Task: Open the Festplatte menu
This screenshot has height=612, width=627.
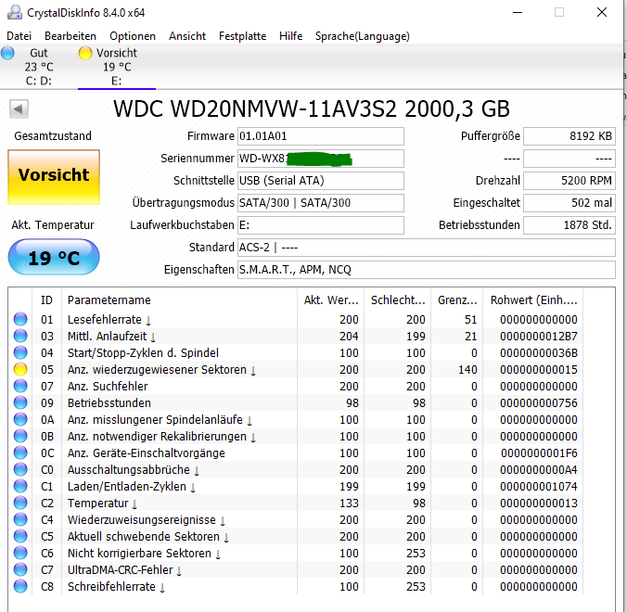Action: [242, 36]
